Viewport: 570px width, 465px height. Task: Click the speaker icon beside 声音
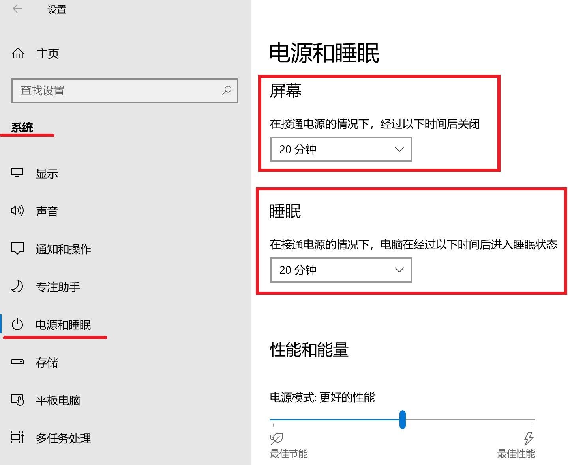tap(17, 210)
